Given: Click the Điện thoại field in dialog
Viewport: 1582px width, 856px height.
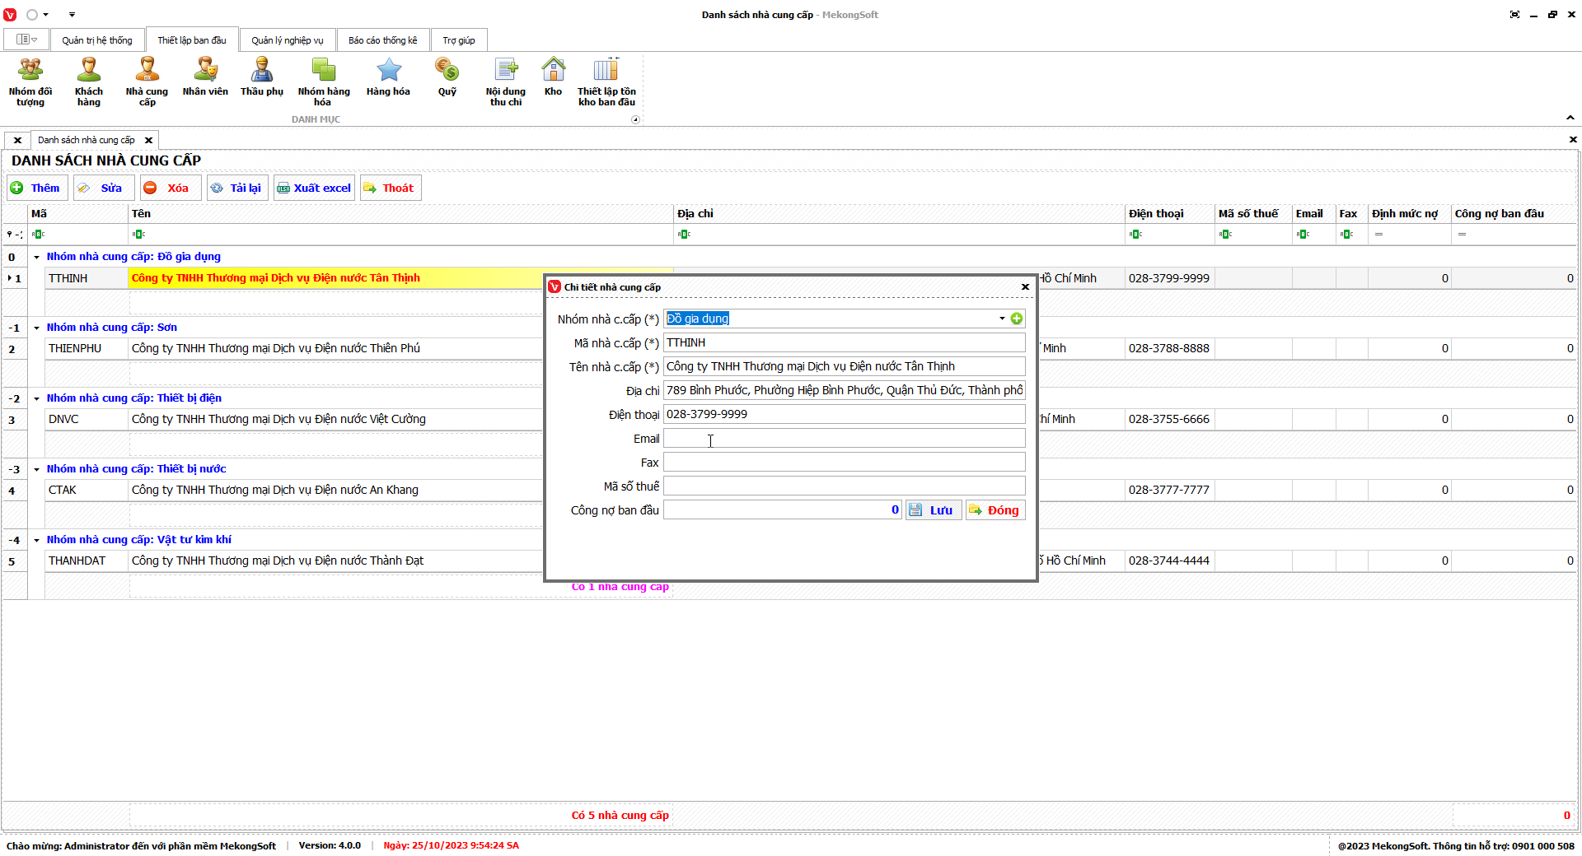Looking at the screenshot, I should tap(845, 414).
